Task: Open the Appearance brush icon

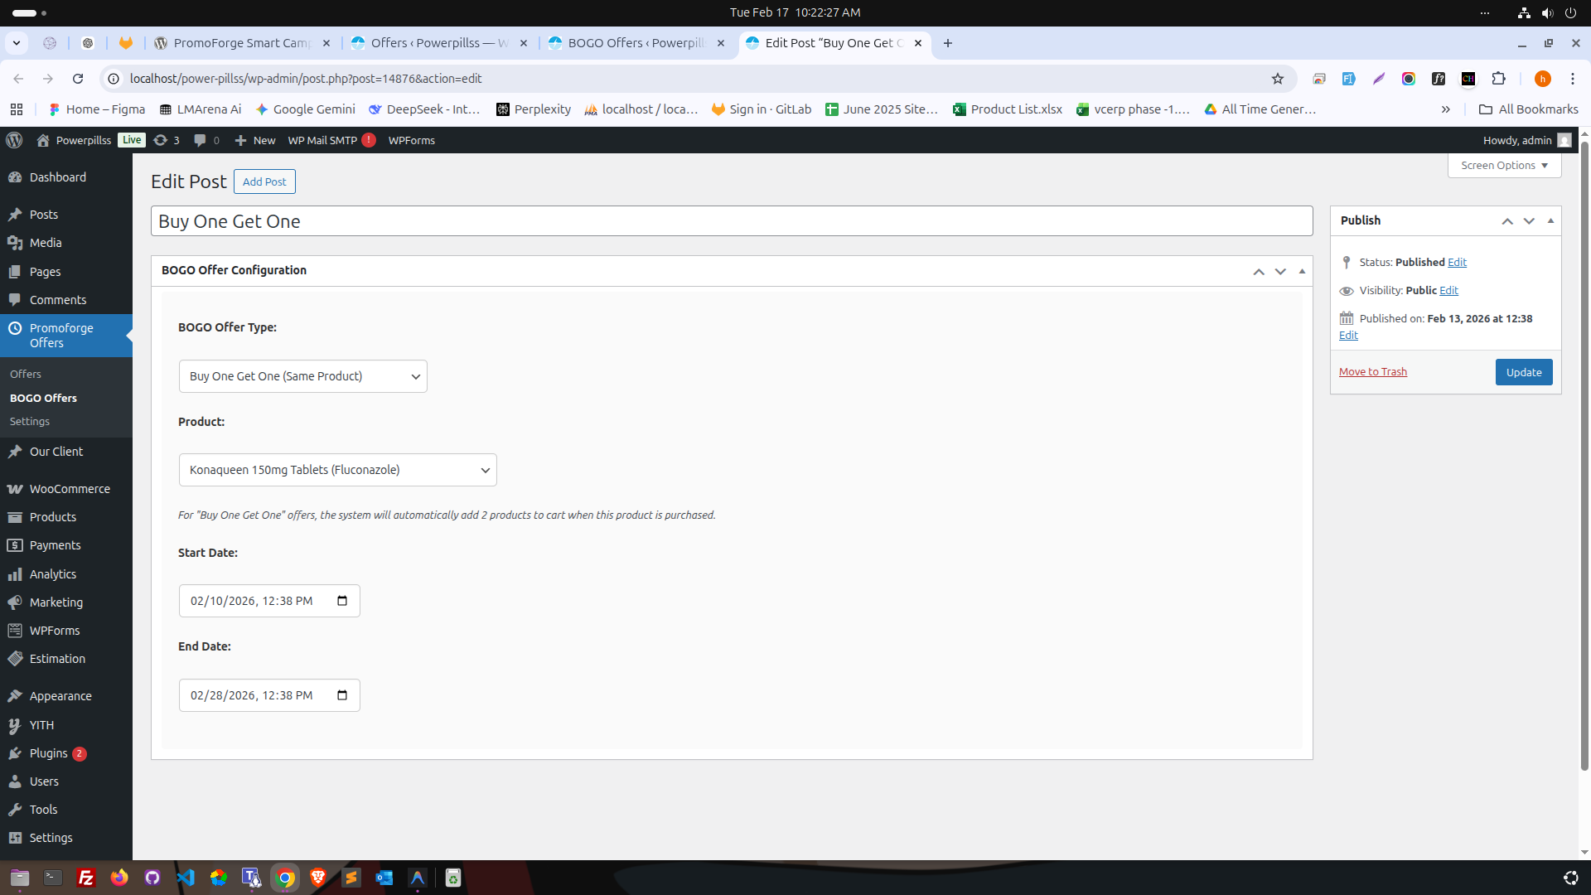Action: 17,696
